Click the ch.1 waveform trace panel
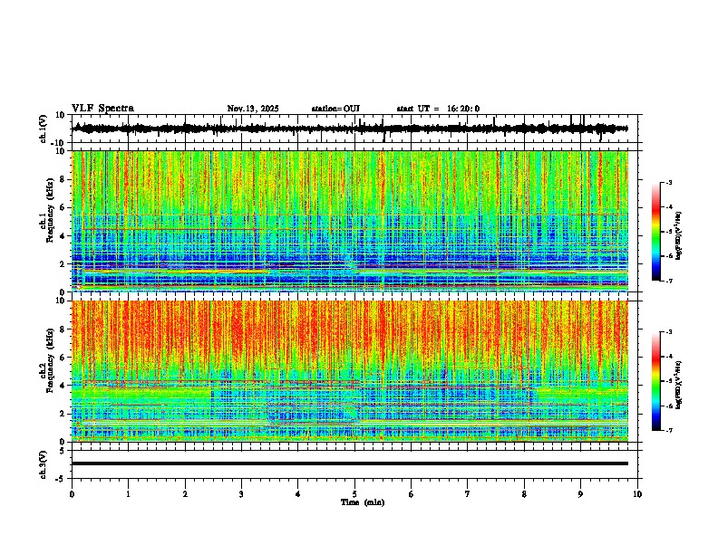The height and width of the screenshot is (554, 718). coord(356,129)
